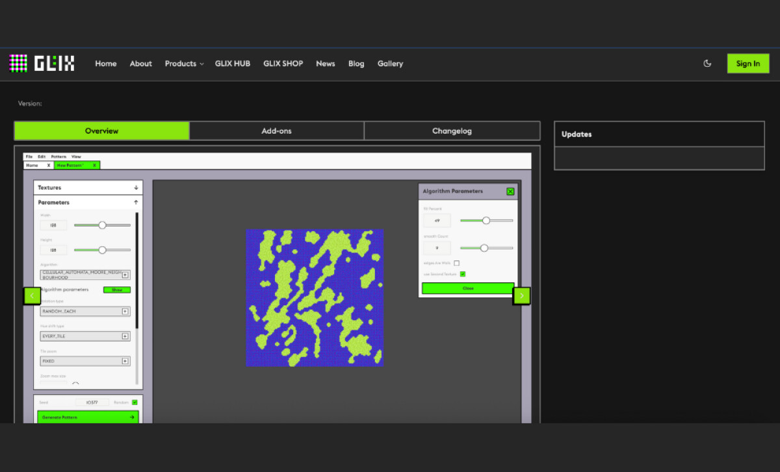Screen dimensions: 780x472
Task: Collapse the Parameters section arrow
Action: (x=136, y=202)
